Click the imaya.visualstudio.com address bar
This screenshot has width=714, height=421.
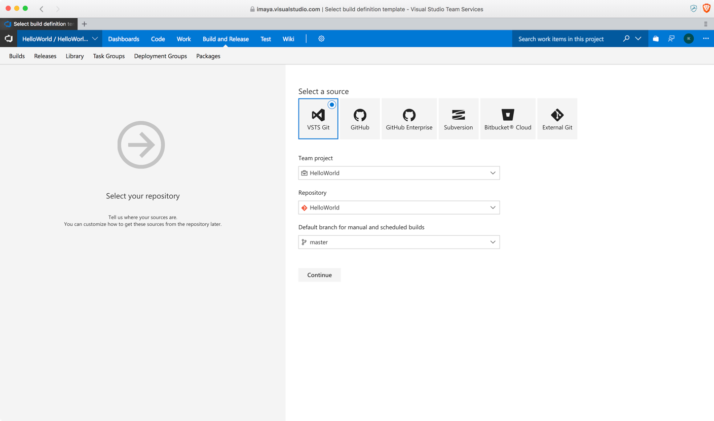[x=367, y=9]
